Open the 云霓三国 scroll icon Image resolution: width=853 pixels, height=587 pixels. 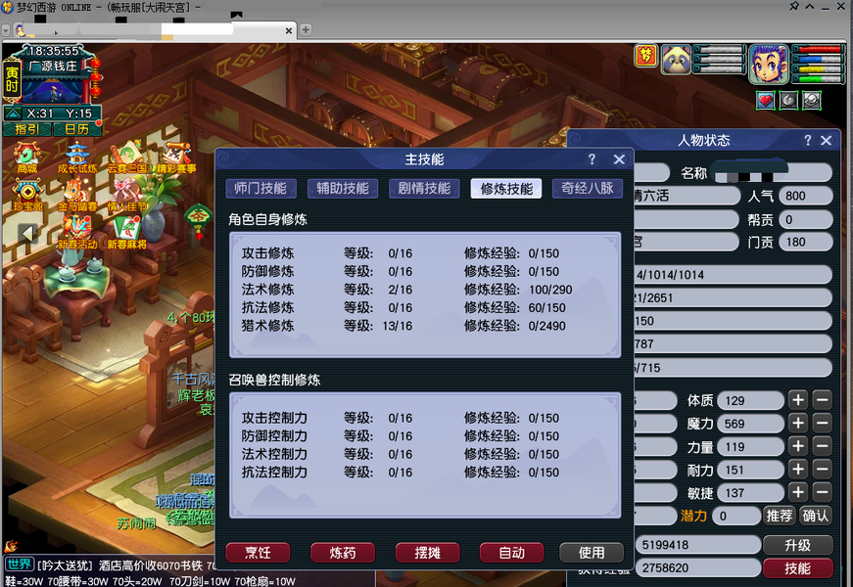pyautogui.click(x=126, y=158)
